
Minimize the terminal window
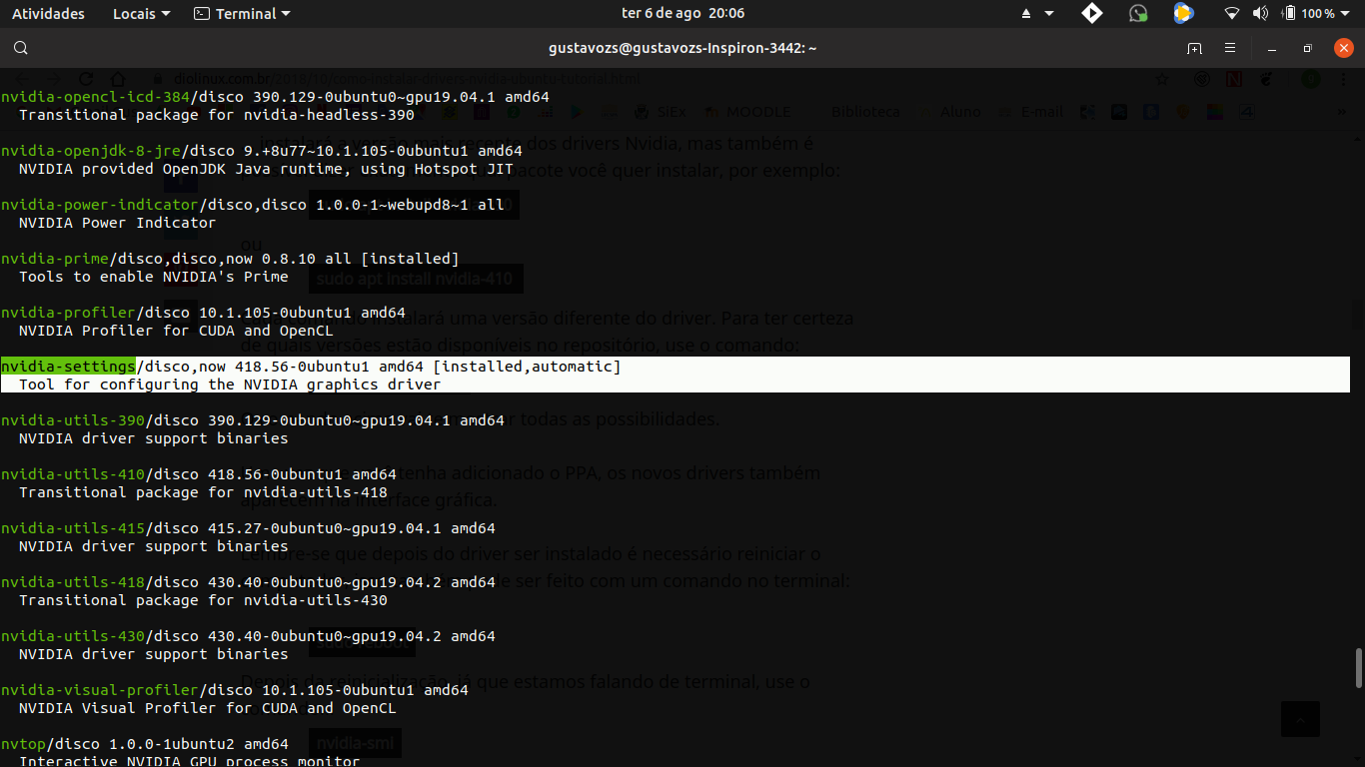1272,48
